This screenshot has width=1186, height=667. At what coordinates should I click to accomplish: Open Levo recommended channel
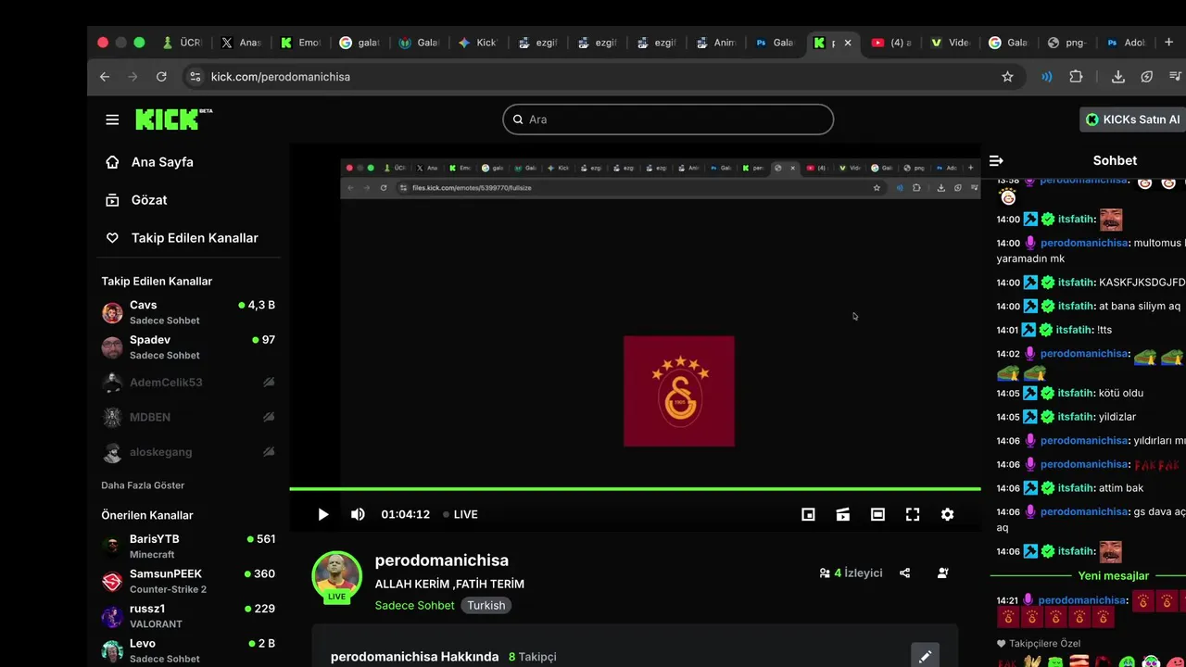click(x=188, y=650)
